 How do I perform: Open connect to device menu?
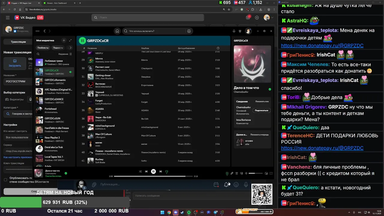[x=241, y=173]
